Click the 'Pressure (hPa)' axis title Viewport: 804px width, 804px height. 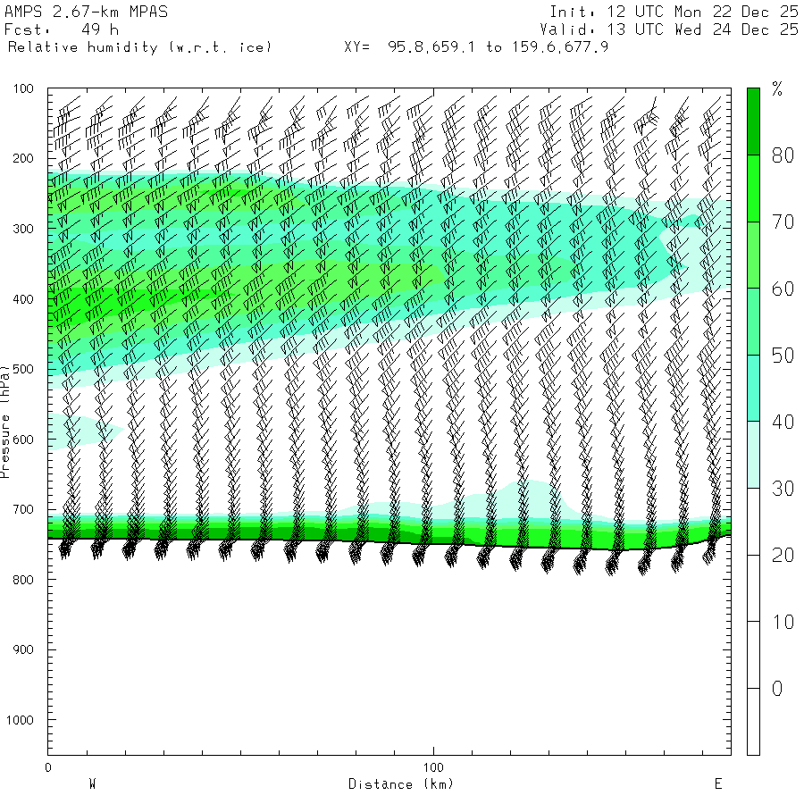[5, 422]
